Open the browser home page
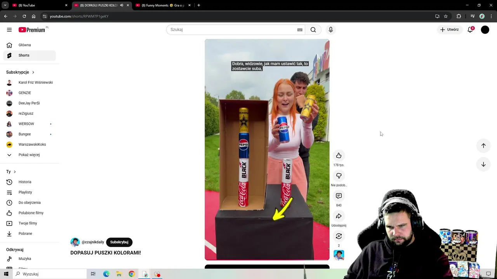 tap(33, 16)
